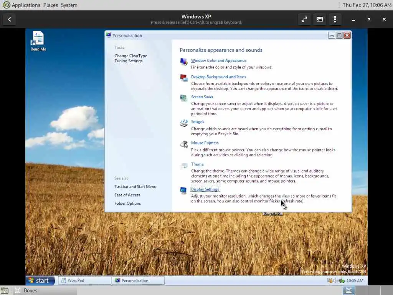Viewport: 393px width, 295px height.
Task: Open Desktop Background and Icons link
Action: click(218, 77)
